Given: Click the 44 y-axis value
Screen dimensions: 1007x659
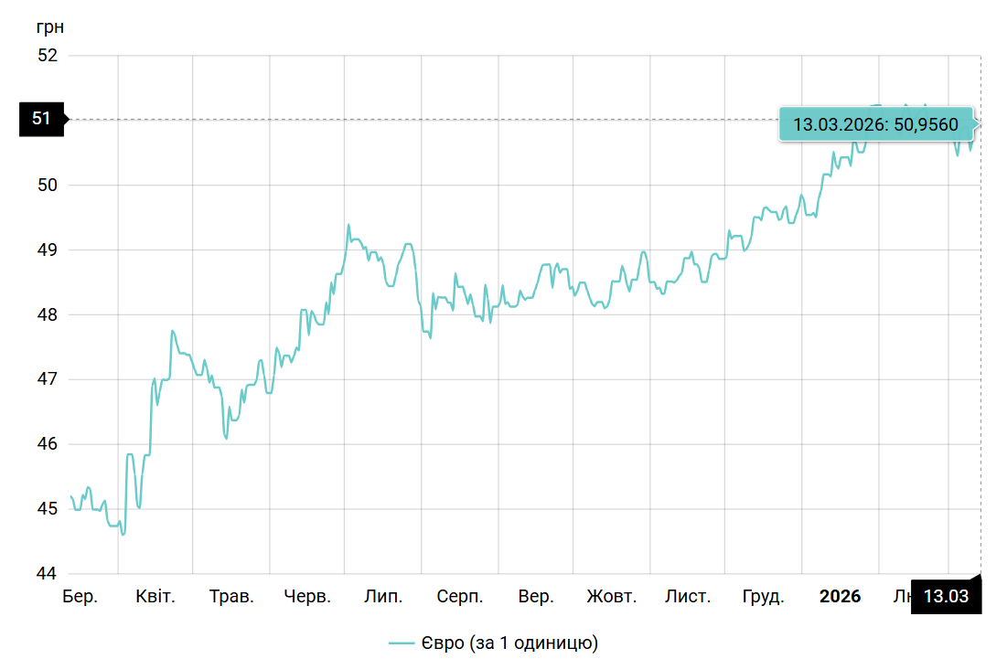Looking at the screenshot, I should [48, 574].
